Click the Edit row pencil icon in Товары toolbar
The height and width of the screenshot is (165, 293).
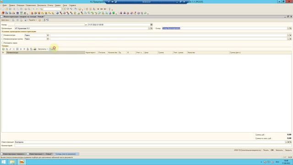(x=10, y=49)
